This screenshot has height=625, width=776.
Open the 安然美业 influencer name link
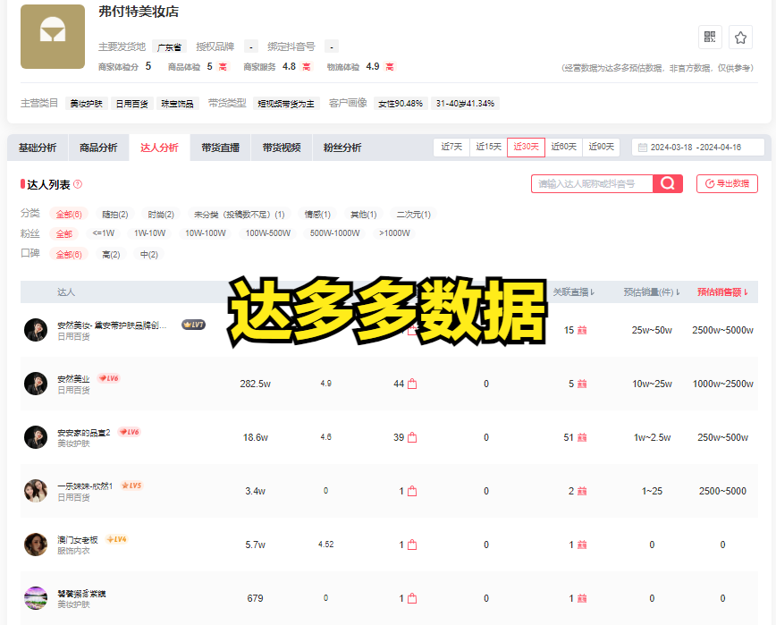(73, 378)
